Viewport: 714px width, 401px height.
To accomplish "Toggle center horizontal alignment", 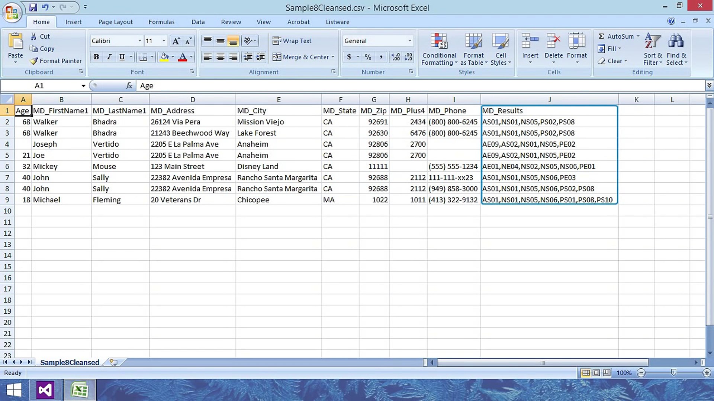I will click(x=221, y=57).
